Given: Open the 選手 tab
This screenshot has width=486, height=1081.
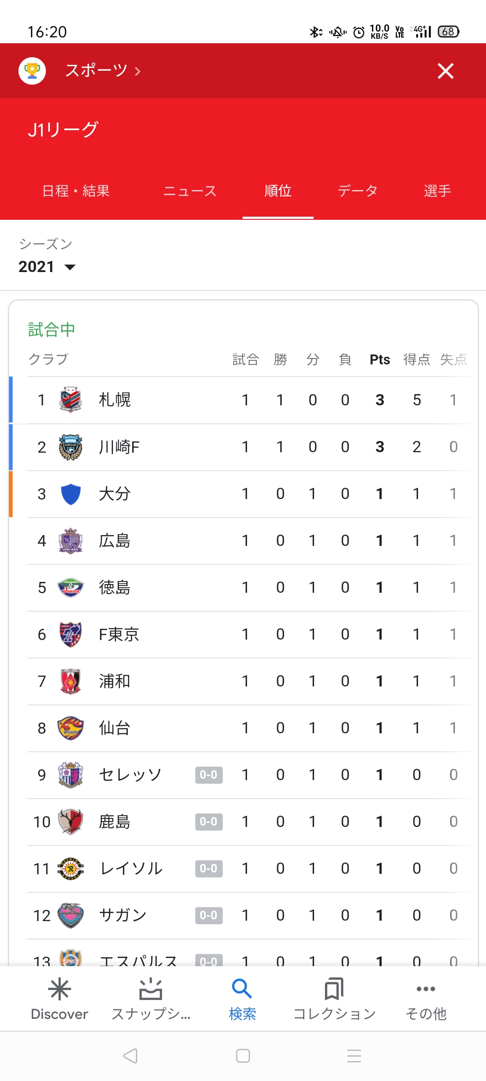Looking at the screenshot, I should (x=437, y=191).
